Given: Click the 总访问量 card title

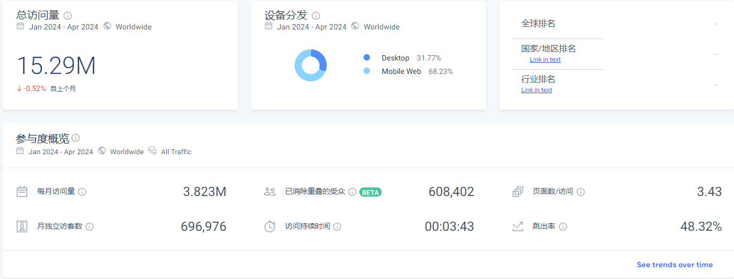Looking at the screenshot, I should click(x=38, y=15).
